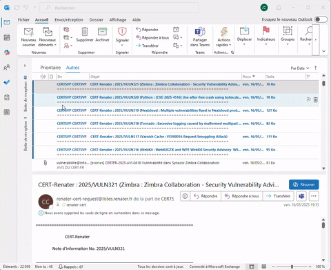This screenshot has width=331, height=270.
Task: Click Répondre in the ribbon
Action: point(147,30)
